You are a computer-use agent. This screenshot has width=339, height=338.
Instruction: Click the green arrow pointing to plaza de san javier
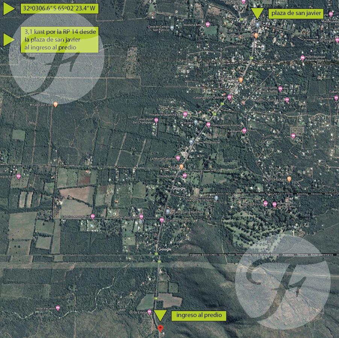point(257,14)
